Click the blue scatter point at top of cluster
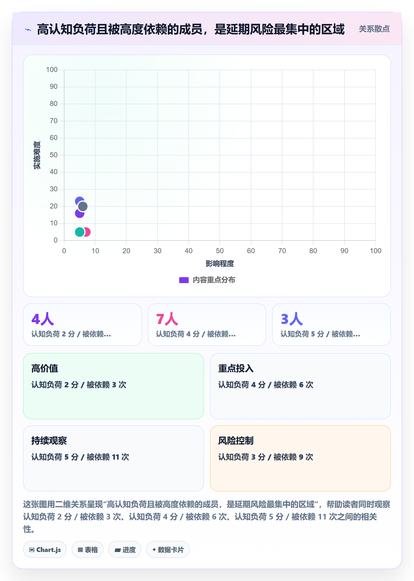 [79, 200]
